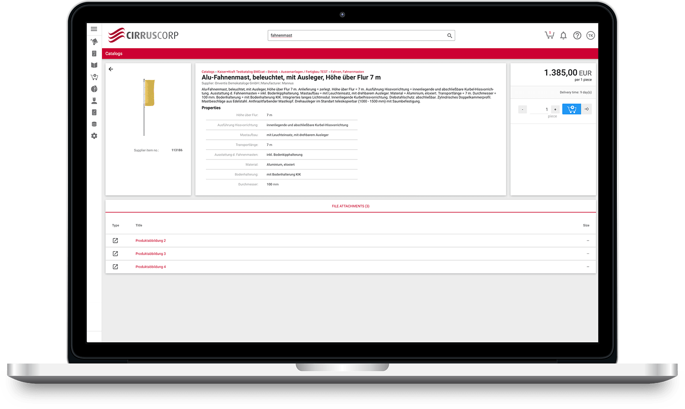Click the 'Fahnen, Fahnenmasten' breadcrumb link

(x=347, y=72)
